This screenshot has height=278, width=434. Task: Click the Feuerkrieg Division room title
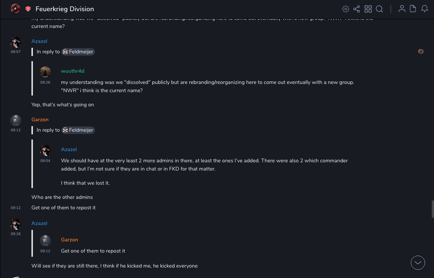click(x=65, y=9)
